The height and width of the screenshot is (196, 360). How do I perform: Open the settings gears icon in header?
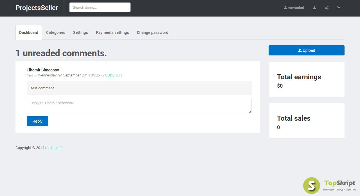(327, 8)
